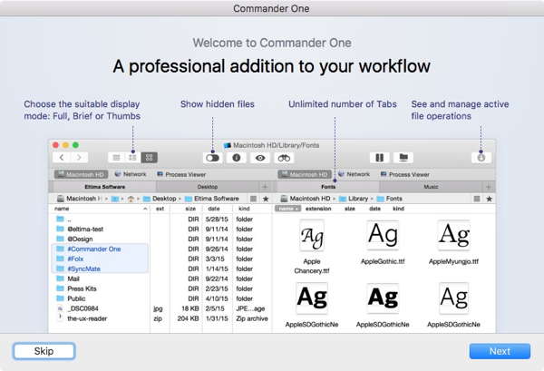Click the Next button
The height and width of the screenshot is (371, 544).
(500, 351)
